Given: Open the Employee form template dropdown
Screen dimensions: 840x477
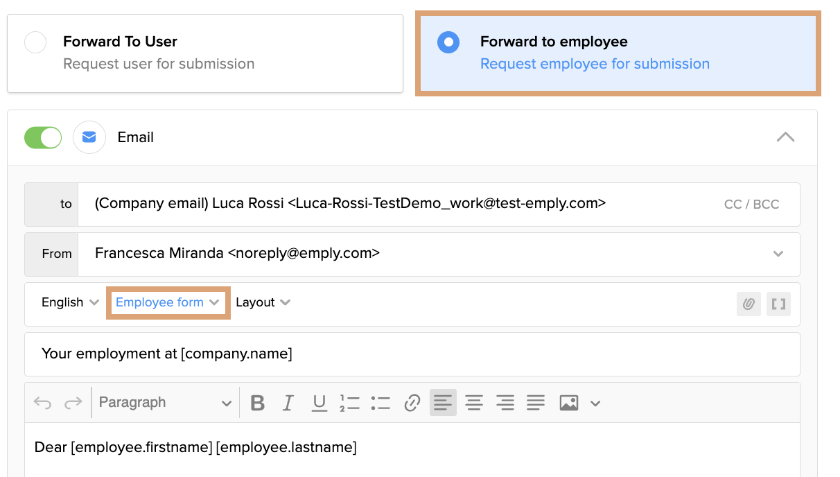Looking at the screenshot, I should pos(167,302).
